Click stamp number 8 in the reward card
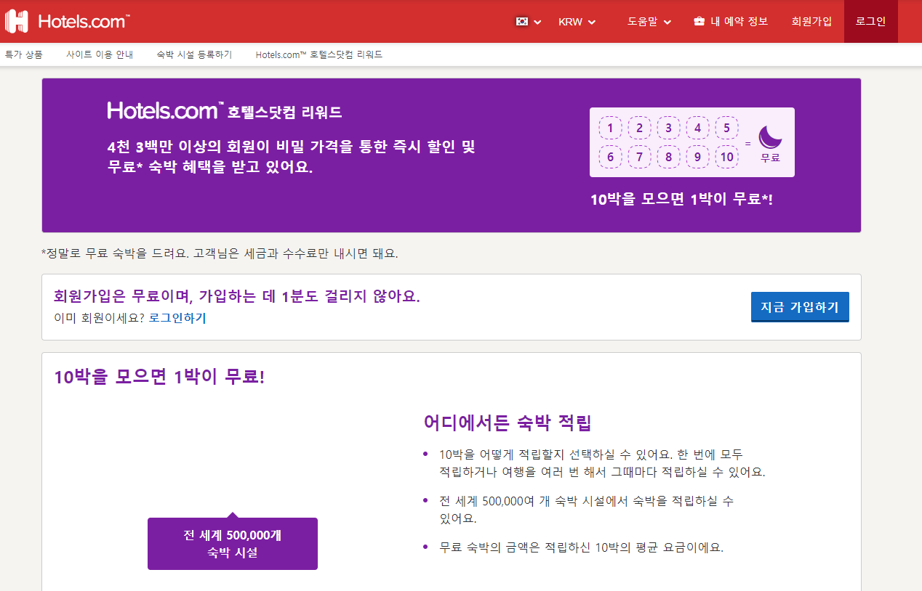The image size is (922, 591). tap(668, 156)
